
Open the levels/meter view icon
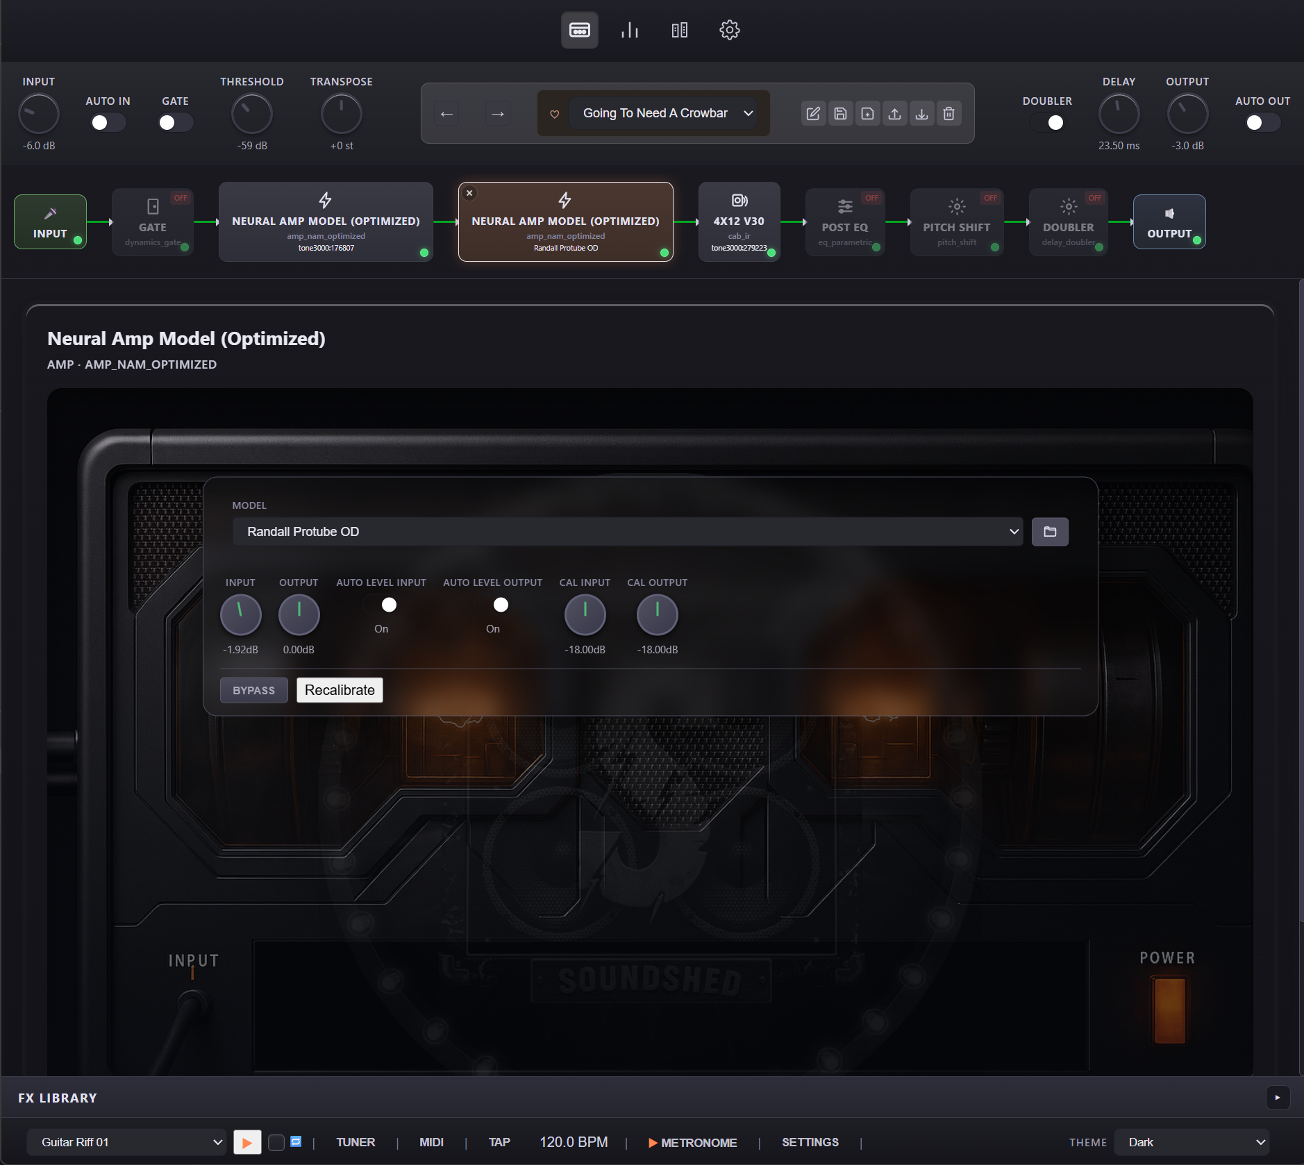[x=628, y=30]
